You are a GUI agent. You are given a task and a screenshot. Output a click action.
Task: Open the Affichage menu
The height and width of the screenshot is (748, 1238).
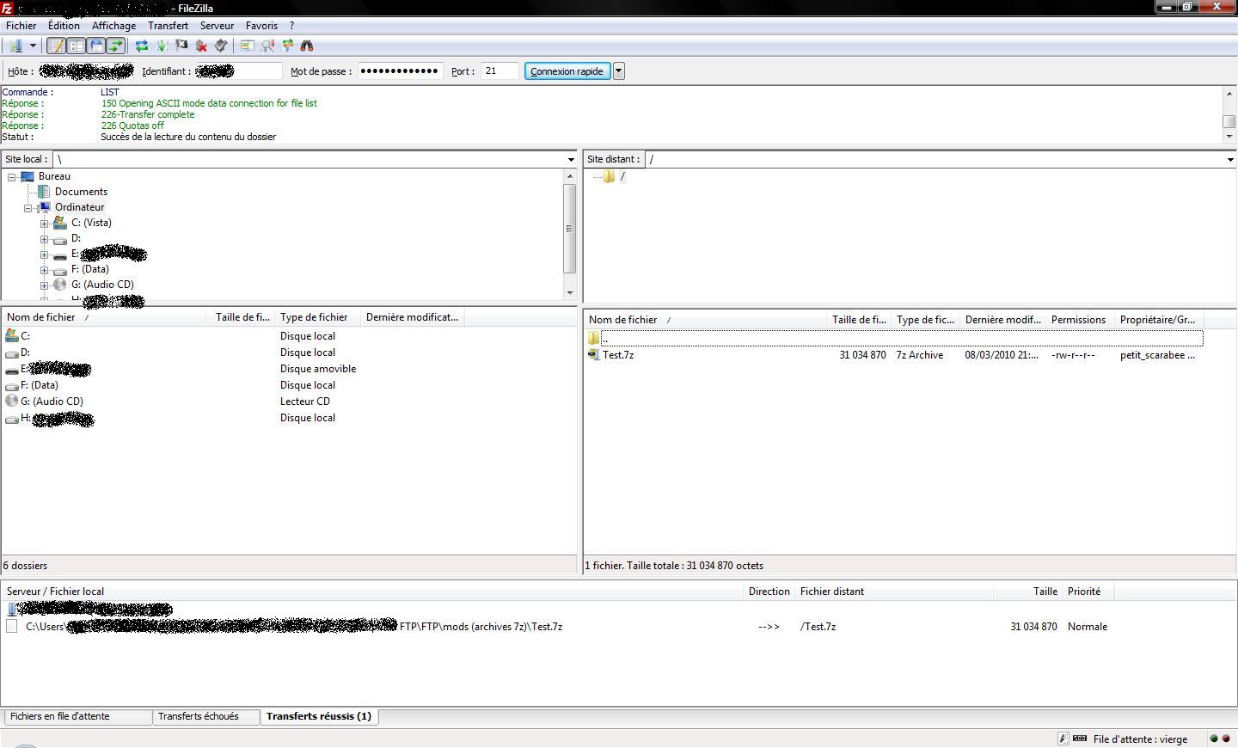coord(113,26)
